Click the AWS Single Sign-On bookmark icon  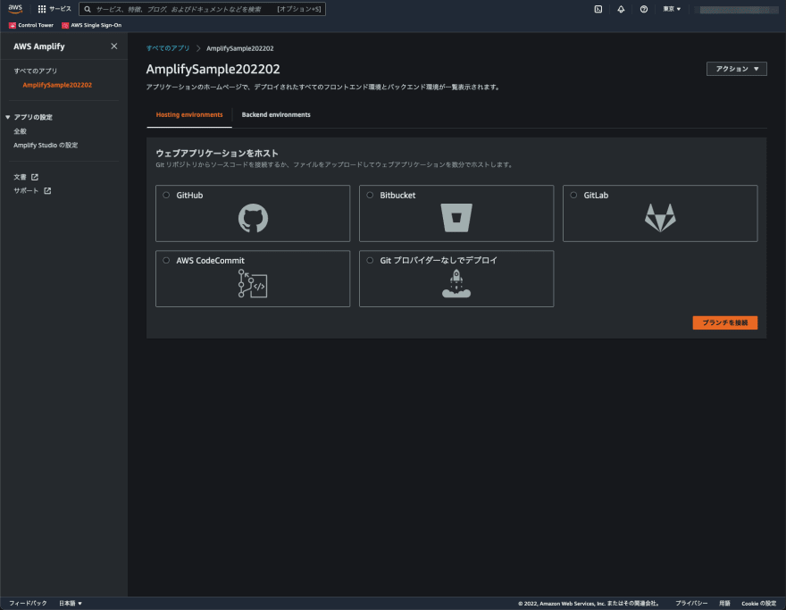(65, 25)
